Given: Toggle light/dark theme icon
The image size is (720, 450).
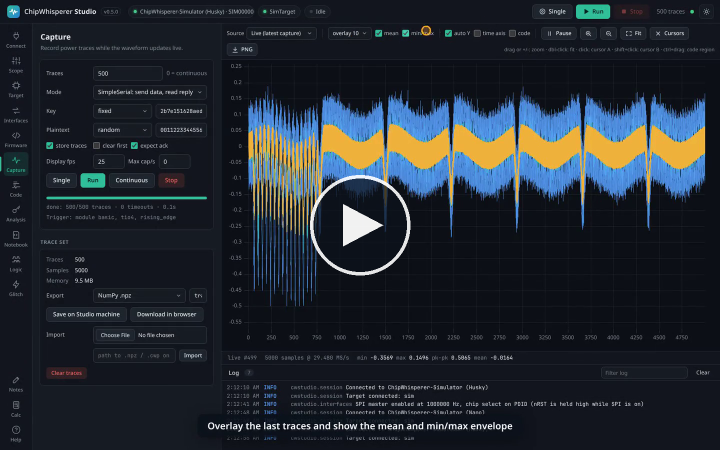Looking at the screenshot, I should (706, 11).
